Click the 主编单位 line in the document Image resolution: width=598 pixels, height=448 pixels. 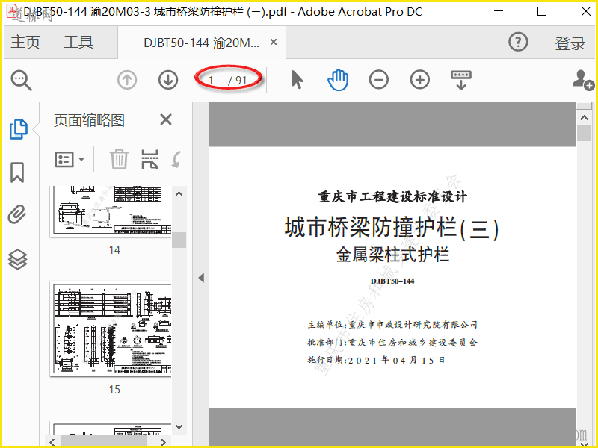393,325
